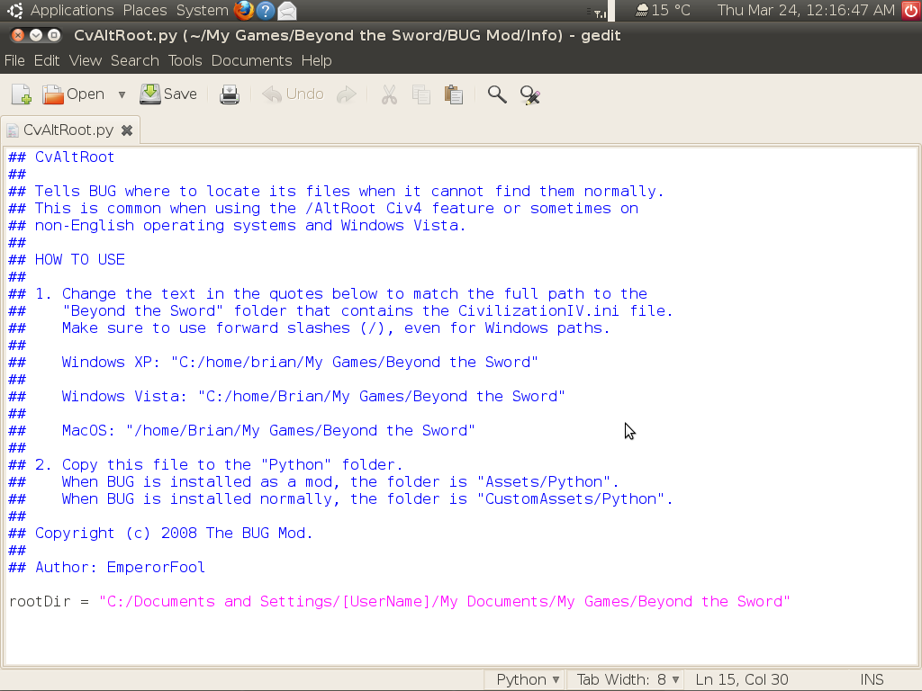This screenshot has width=922, height=691.
Task: Close the gedit window
Action: coord(18,35)
